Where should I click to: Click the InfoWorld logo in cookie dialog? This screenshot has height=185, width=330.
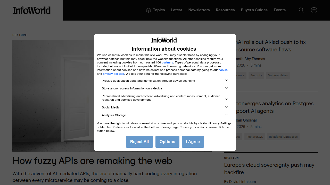click(x=164, y=40)
